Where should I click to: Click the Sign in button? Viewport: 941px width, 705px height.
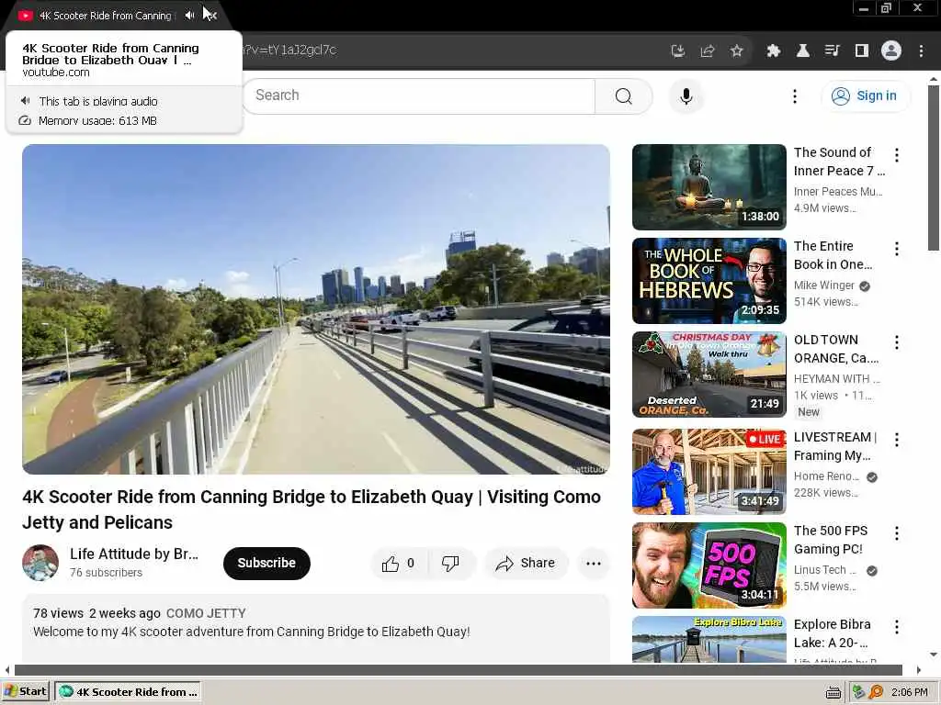click(866, 95)
